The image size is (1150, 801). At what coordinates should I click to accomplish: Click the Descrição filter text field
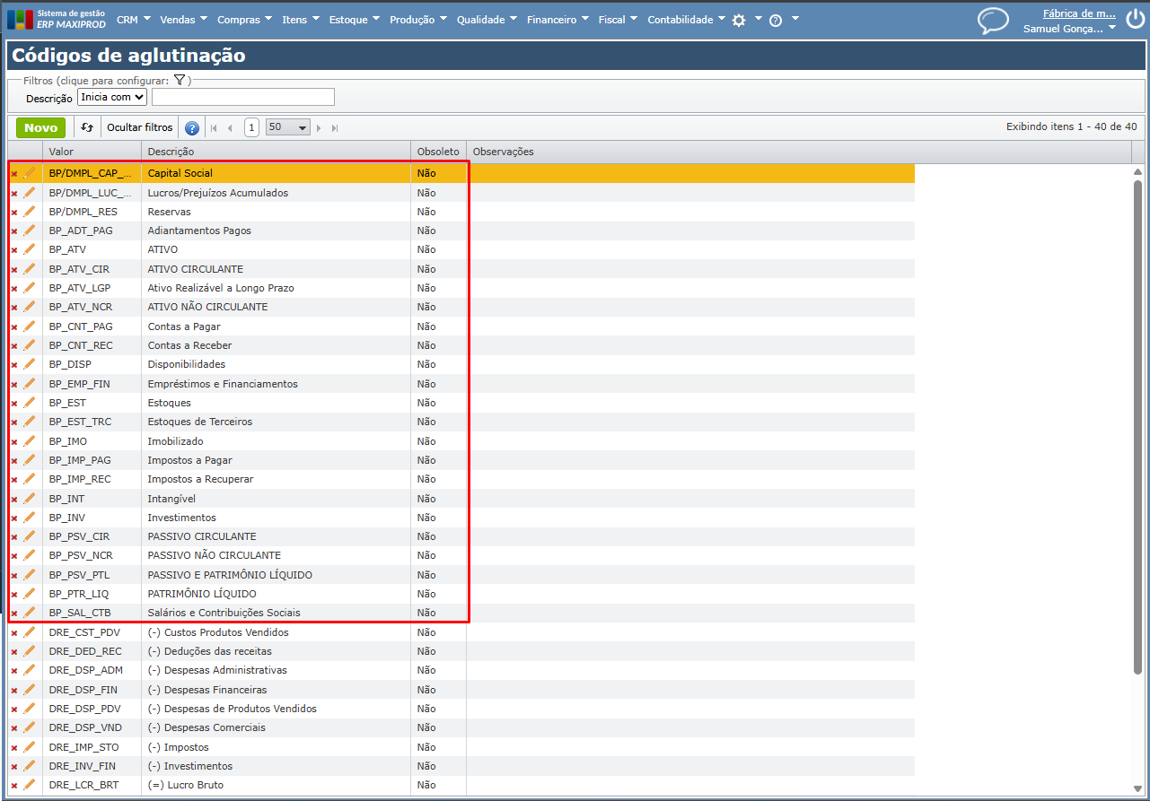pyautogui.click(x=242, y=97)
